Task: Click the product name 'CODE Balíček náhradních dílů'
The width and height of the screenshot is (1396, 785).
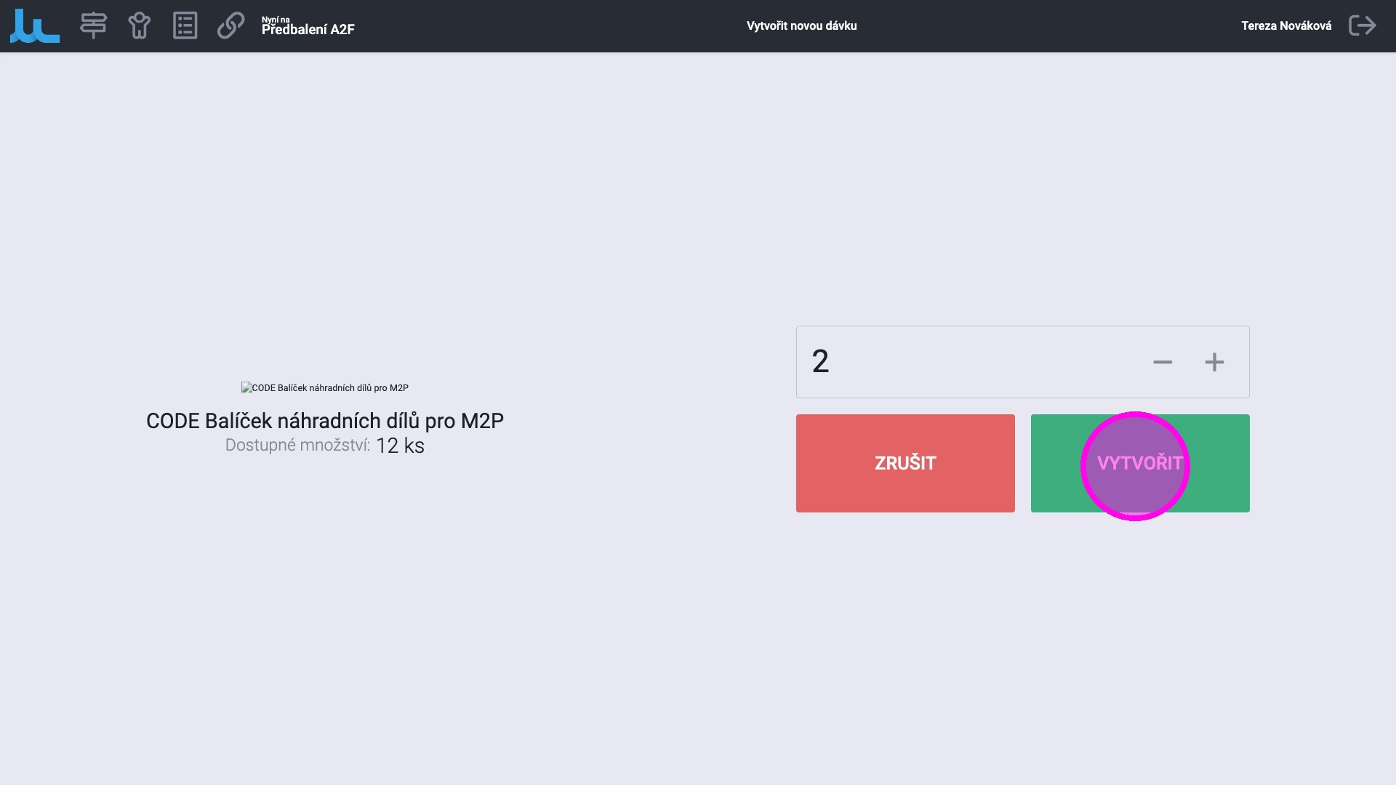Action: tap(324, 421)
